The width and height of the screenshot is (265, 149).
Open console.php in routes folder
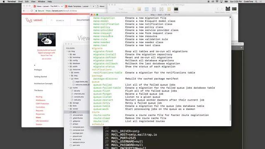[x=79, y=97]
